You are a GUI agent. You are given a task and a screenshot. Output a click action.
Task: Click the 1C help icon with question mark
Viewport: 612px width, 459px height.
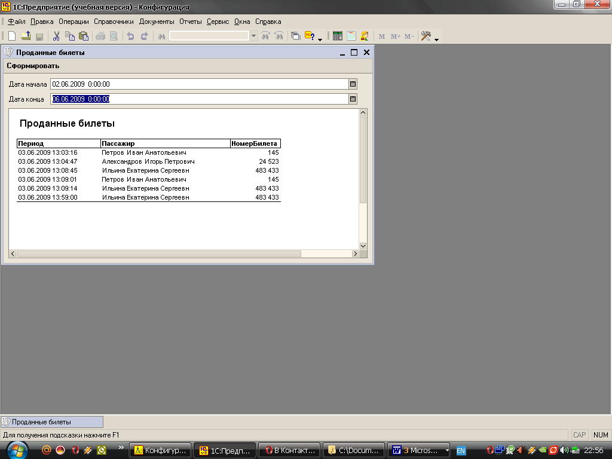pos(309,36)
